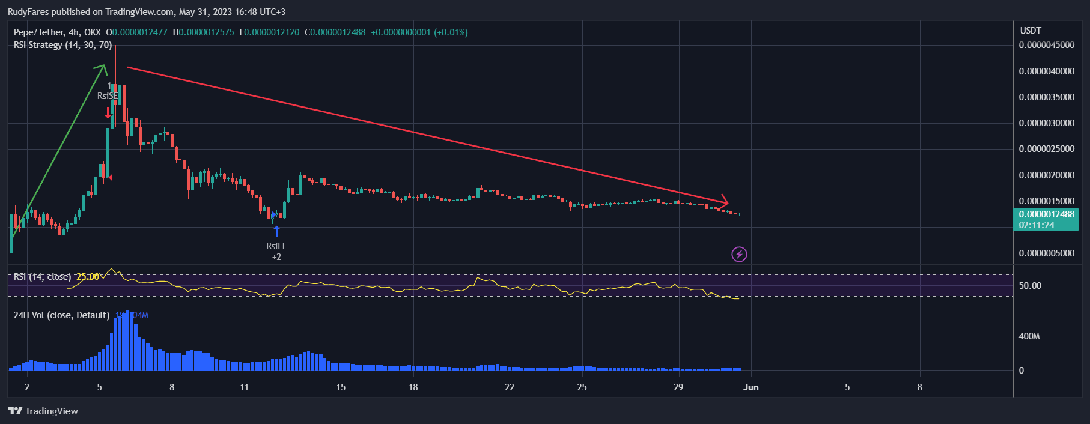Click the small red triangle beside the candle
The image size is (1090, 424).
click(110, 177)
